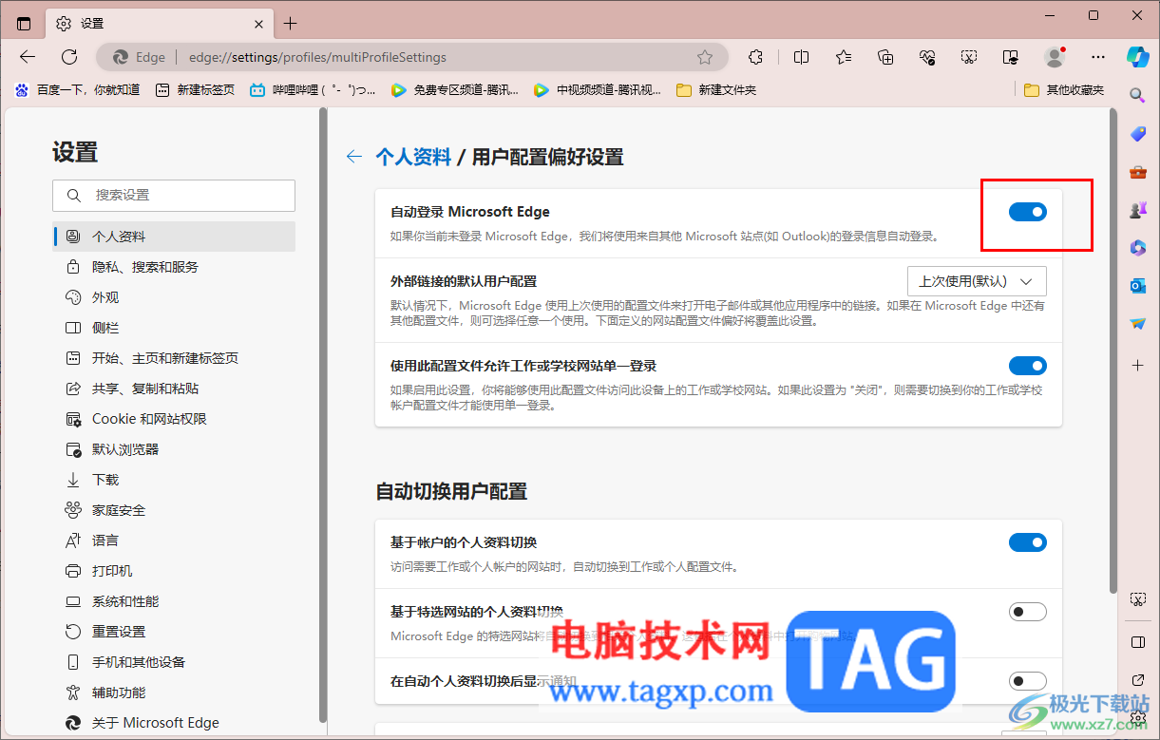Open the Collections icon
The height and width of the screenshot is (740, 1160).
pyautogui.click(x=885, y=57)
